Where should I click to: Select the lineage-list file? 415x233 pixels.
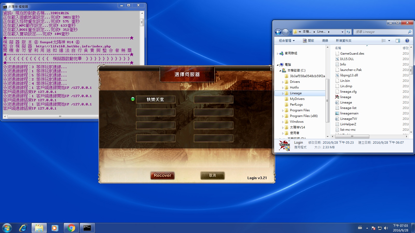[x=348, y=108]
